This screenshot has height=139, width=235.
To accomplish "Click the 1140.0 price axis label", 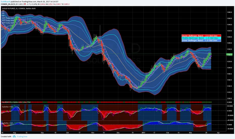I will click(229, 86).
